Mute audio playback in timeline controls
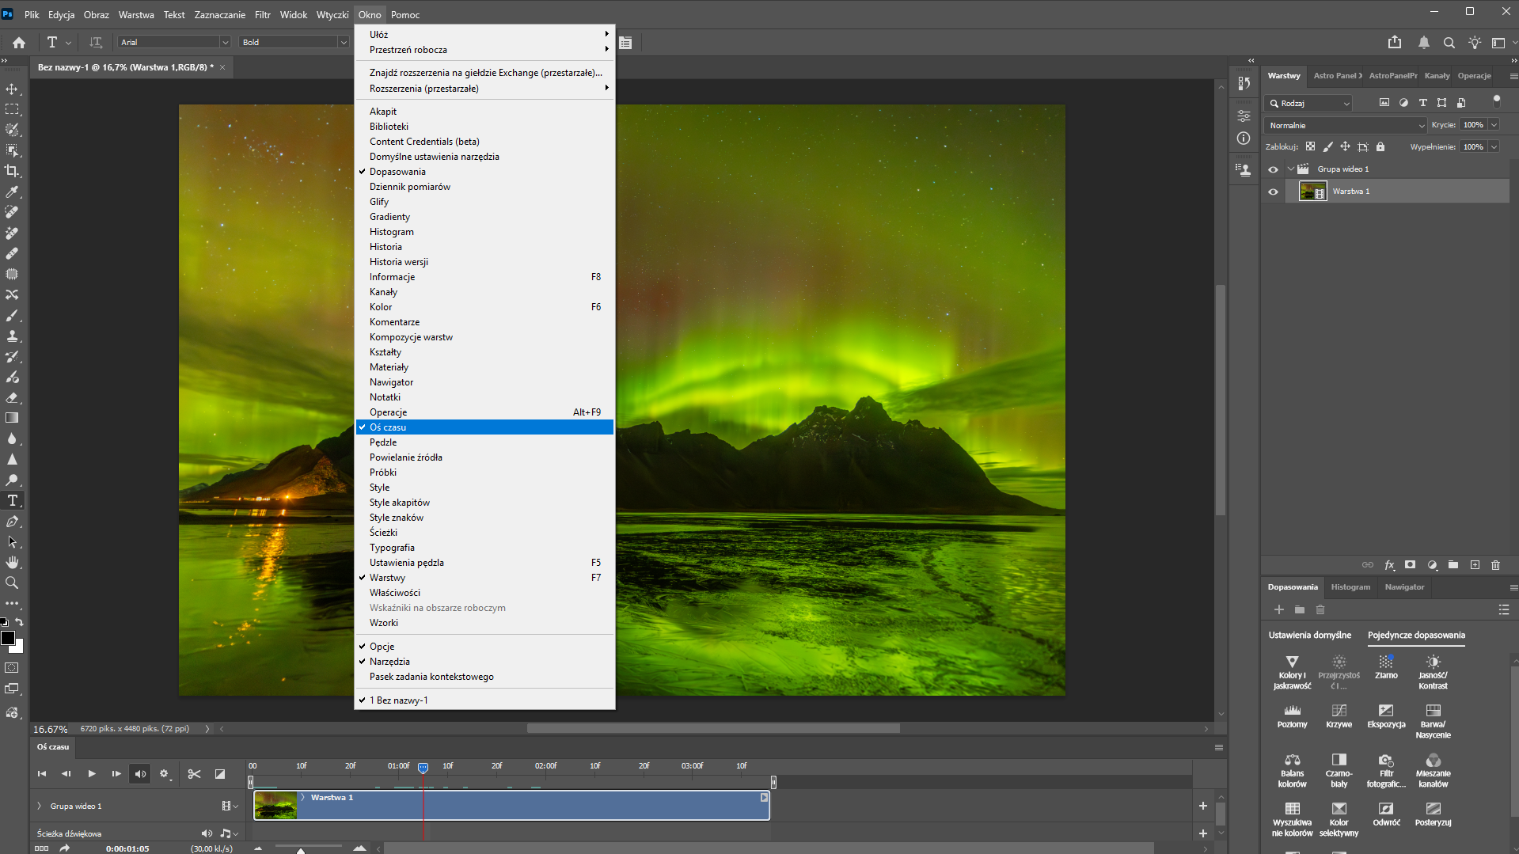 coord(140,774)
